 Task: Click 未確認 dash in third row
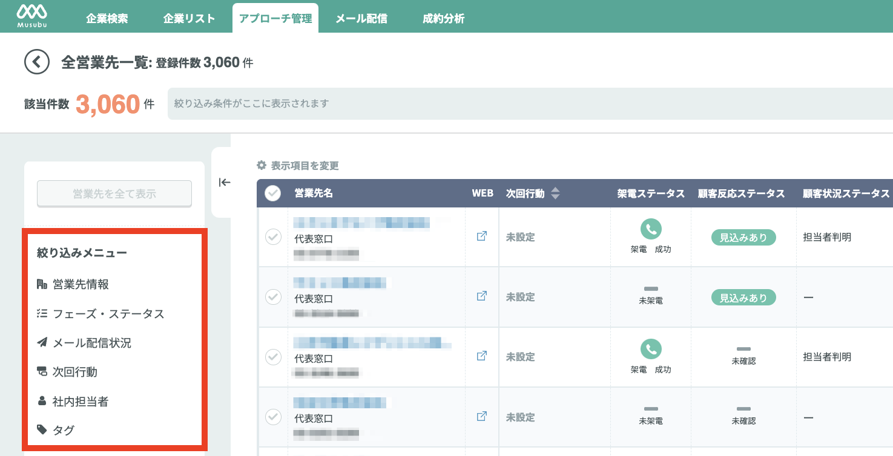(743, 350)
